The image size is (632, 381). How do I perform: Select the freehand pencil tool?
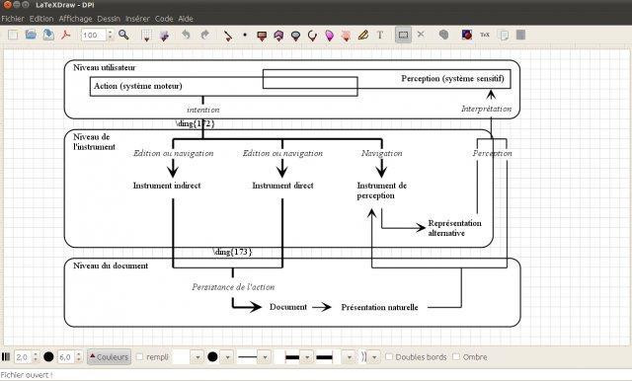coord(363,35)
